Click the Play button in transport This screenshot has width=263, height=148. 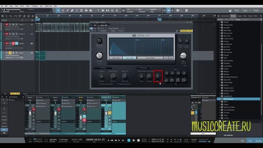pos(134,140)
